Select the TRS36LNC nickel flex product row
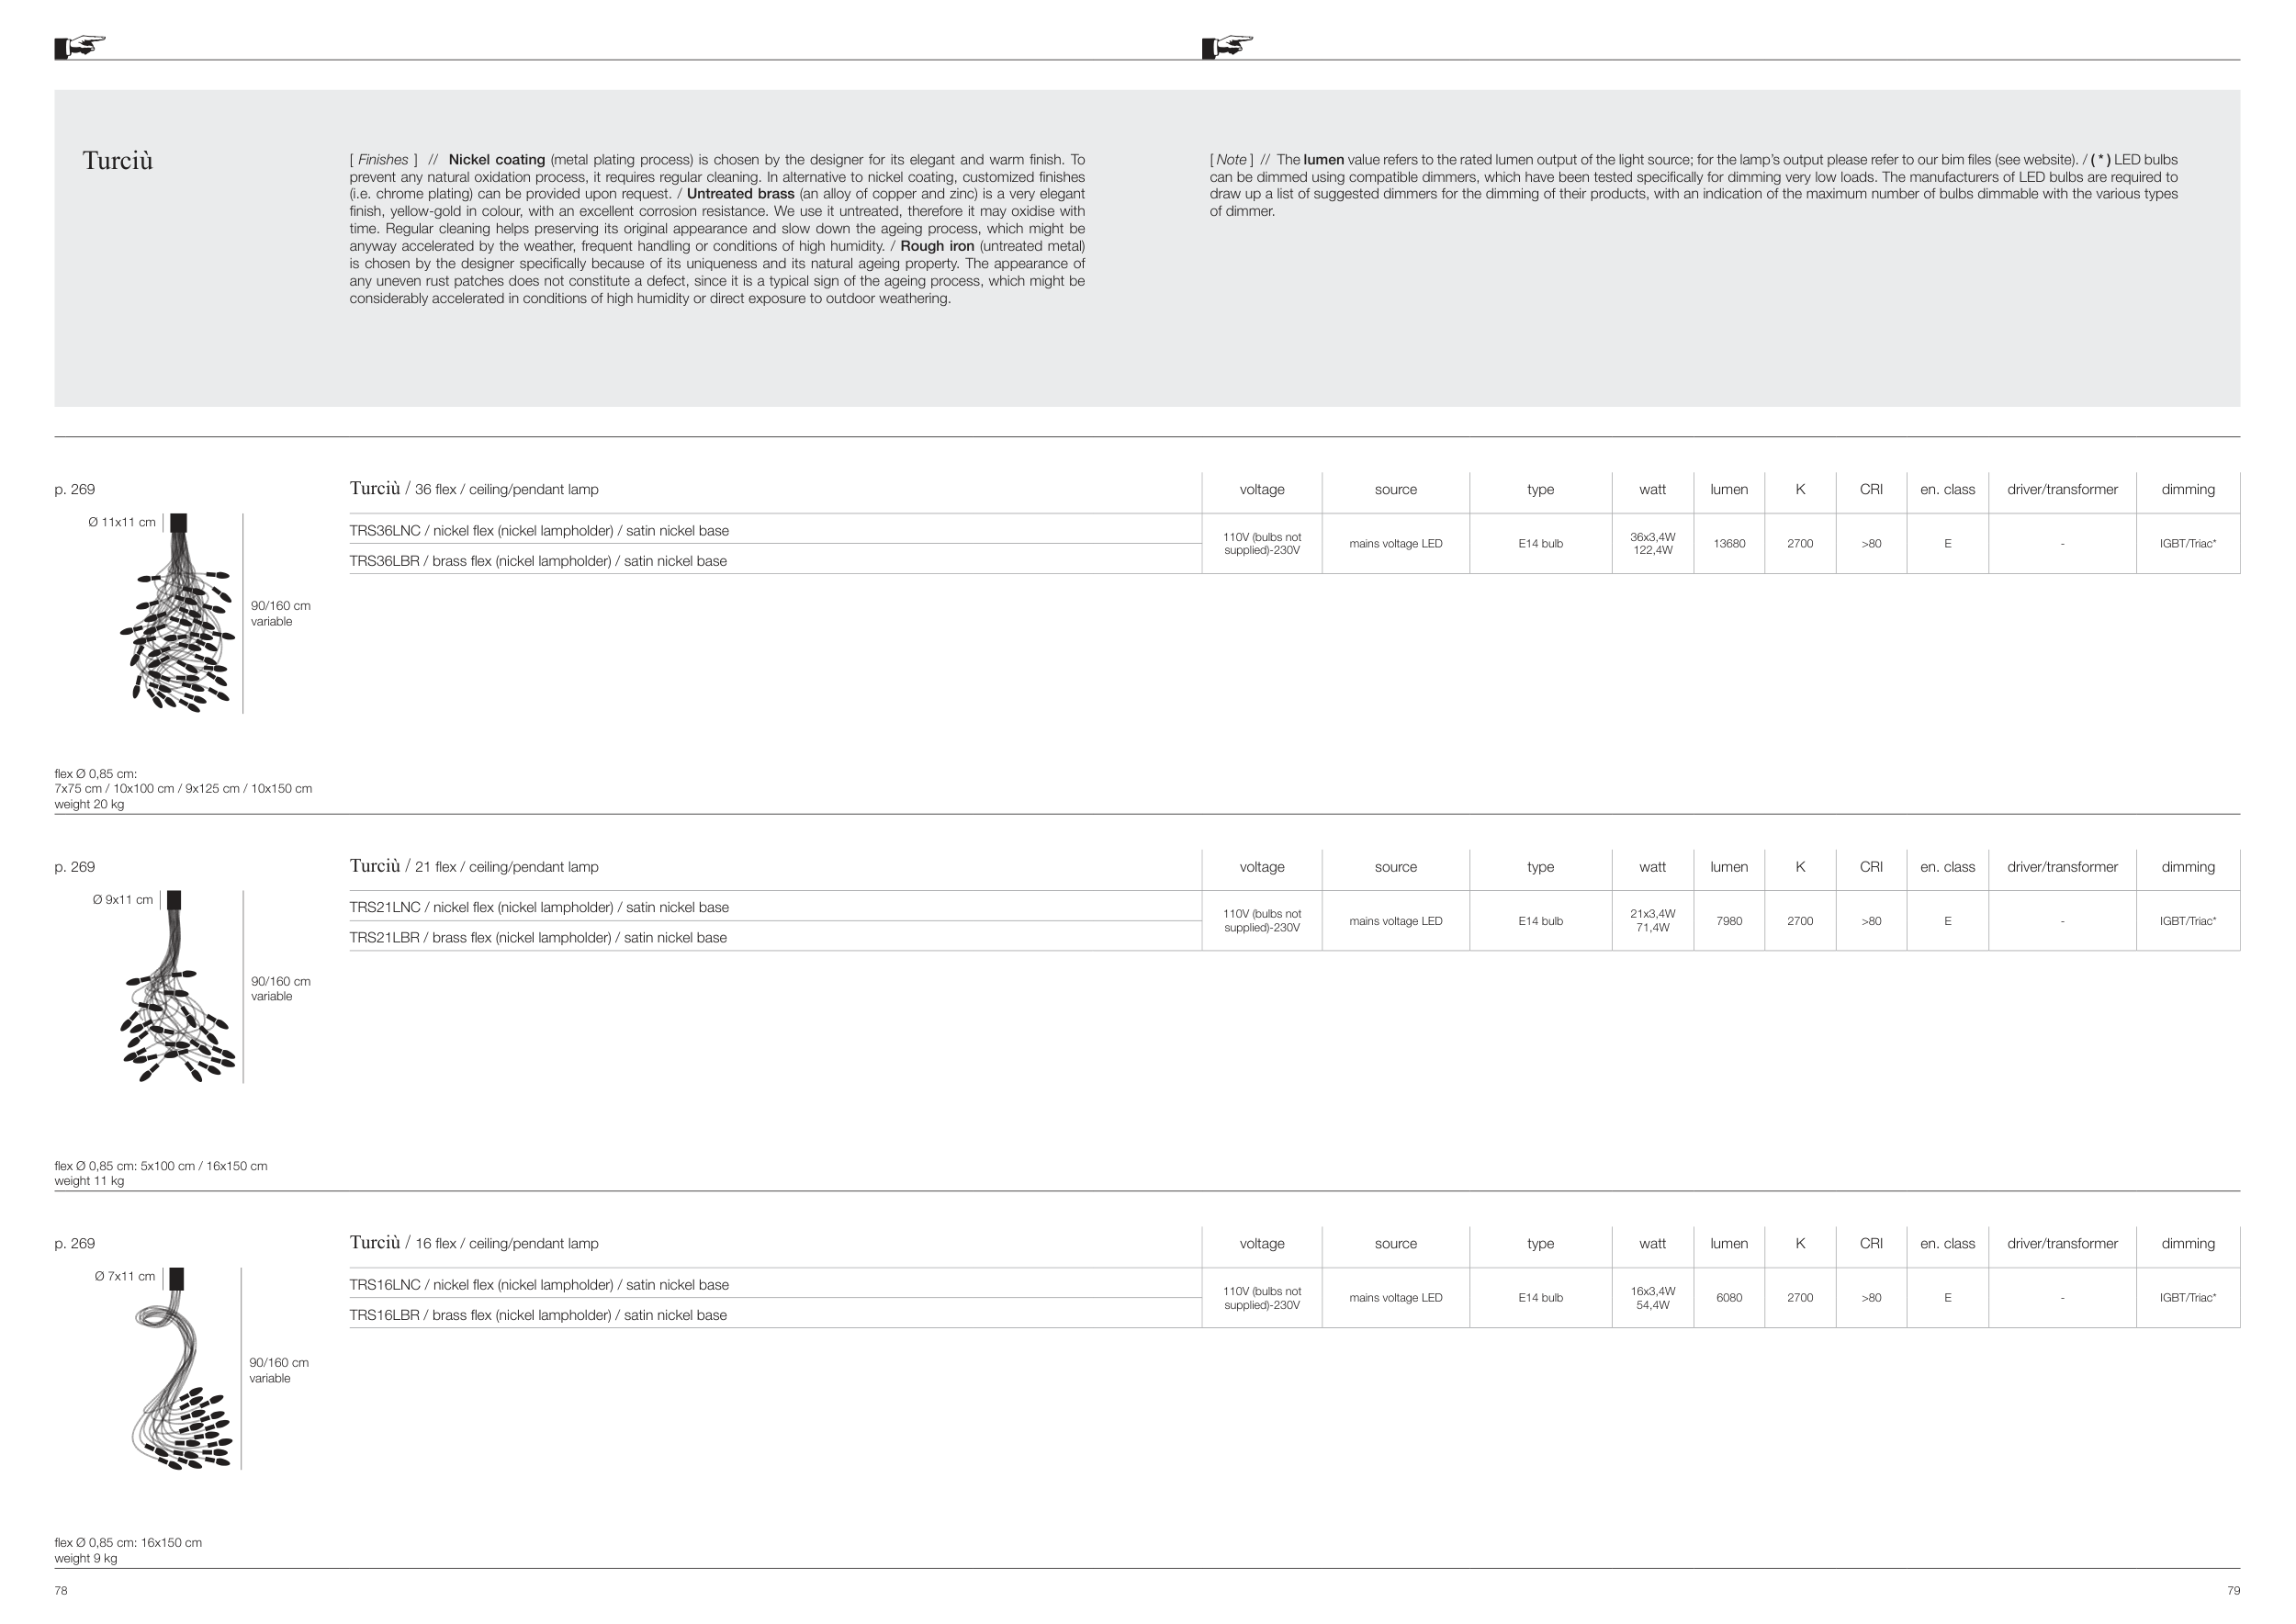The height and width of the screenshot is (1624, 2296). 539,531
